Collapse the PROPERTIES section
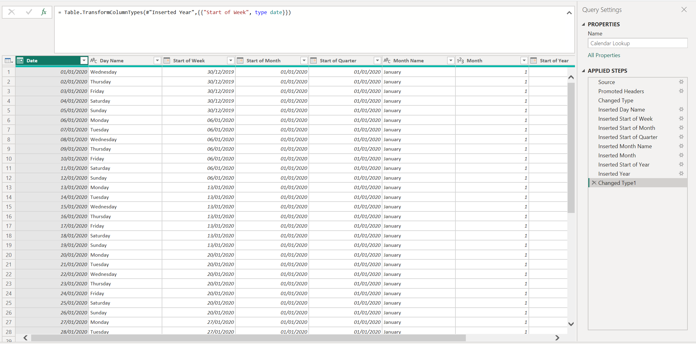Viewport: 696px width, 344px height. (584, 24)
